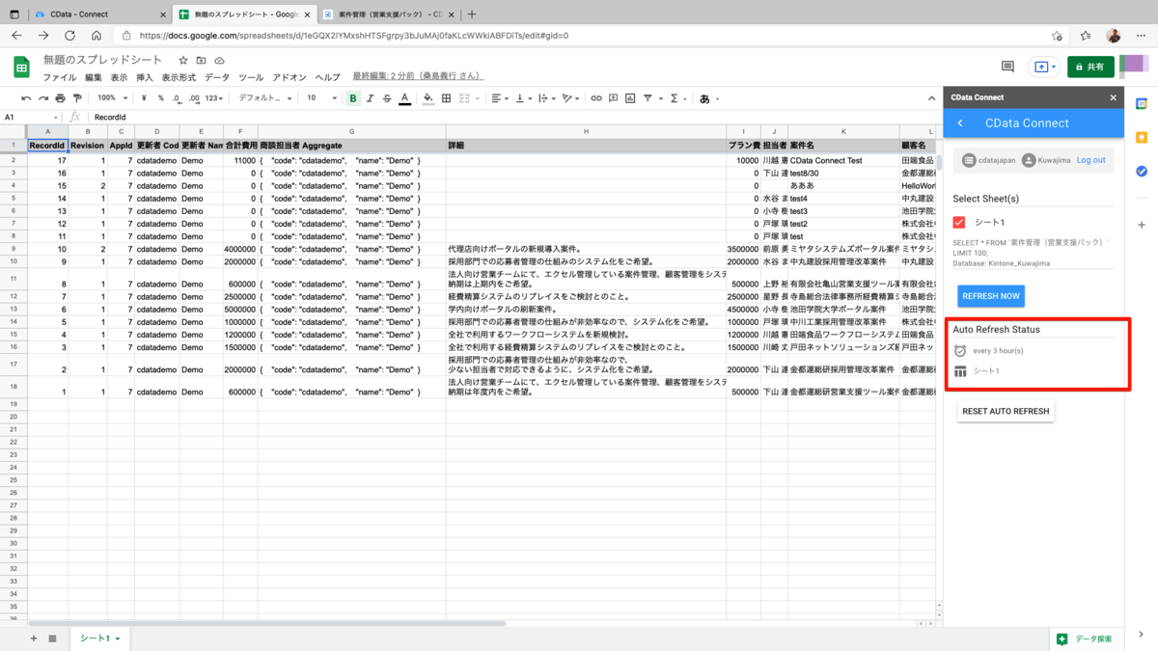Screen dimensions: 1158x651
Task: Select the シート1 sheet tab
Action: [x=99, y=638]
